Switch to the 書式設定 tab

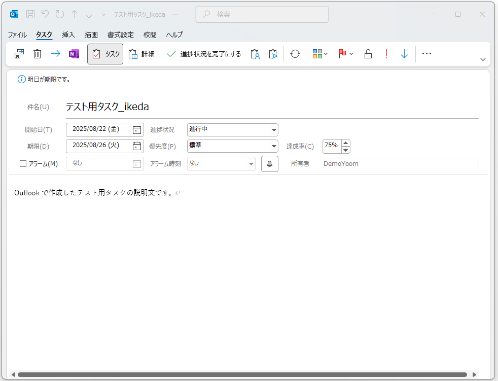121,35
